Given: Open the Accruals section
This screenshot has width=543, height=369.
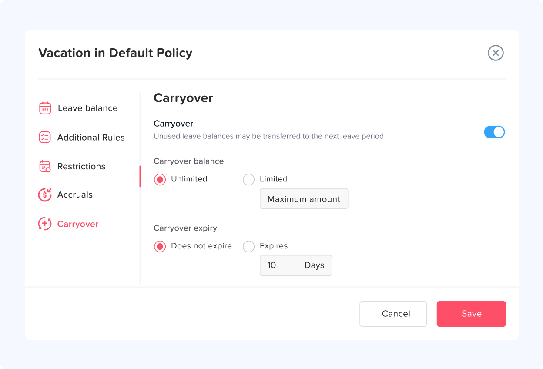Looking at the screenshot, I should coord(75,195).
